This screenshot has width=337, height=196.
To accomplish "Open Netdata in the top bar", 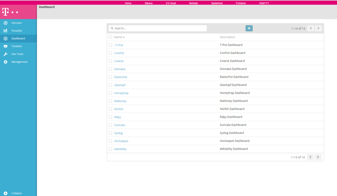I will point(194,3).
